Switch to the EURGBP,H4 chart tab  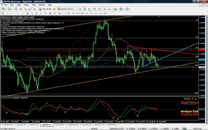60,125
